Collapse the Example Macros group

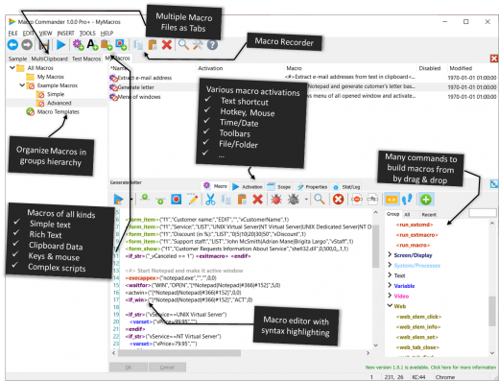[22, 85]
